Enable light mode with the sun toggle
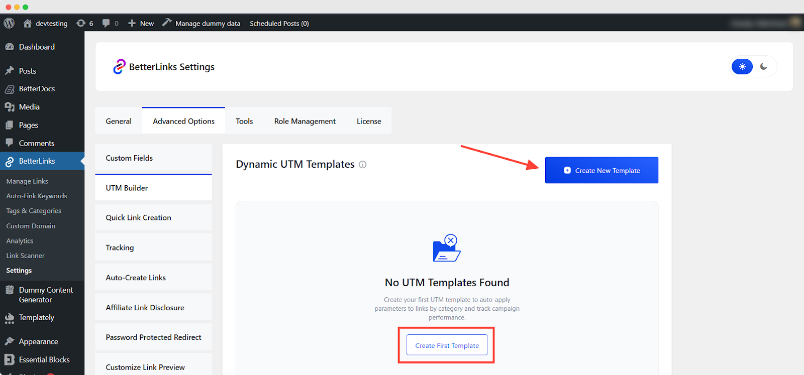This screenshot has height=375, width=804. [x=742, y=67]
